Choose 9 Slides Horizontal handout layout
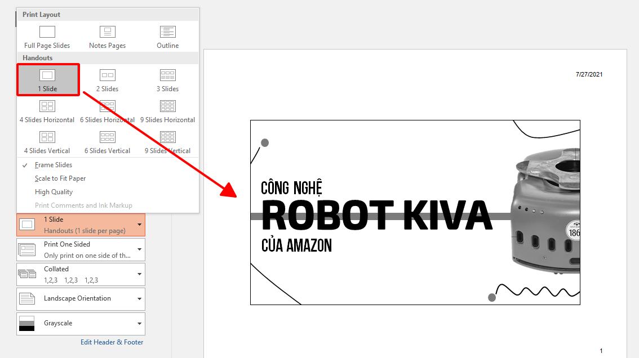Viewport: 639px width, 358px height. tap(167, 111)
